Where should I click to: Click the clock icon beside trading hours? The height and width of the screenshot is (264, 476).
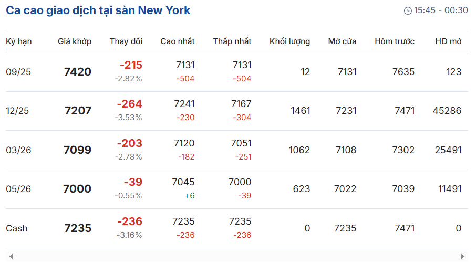click(x=408, y=10)
